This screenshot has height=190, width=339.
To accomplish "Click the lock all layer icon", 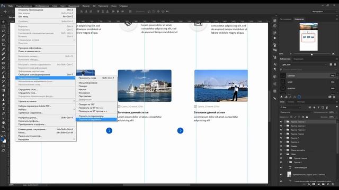I will coord(307,117).
